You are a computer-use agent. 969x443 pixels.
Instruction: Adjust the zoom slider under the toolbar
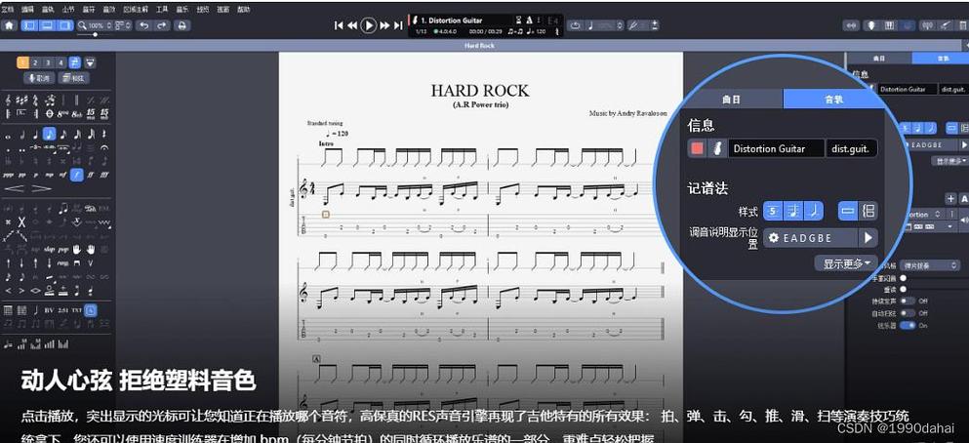pos(95,35)
